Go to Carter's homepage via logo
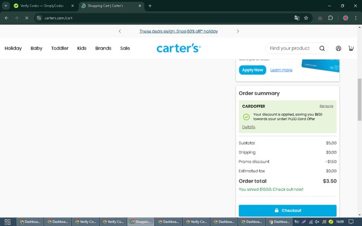The image size is (362, 226). point(179,48)
